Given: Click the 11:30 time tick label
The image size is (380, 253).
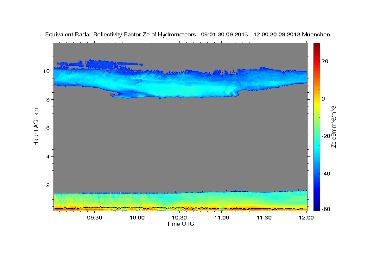Looking at the screenshot, I should (x=264, y=218).
